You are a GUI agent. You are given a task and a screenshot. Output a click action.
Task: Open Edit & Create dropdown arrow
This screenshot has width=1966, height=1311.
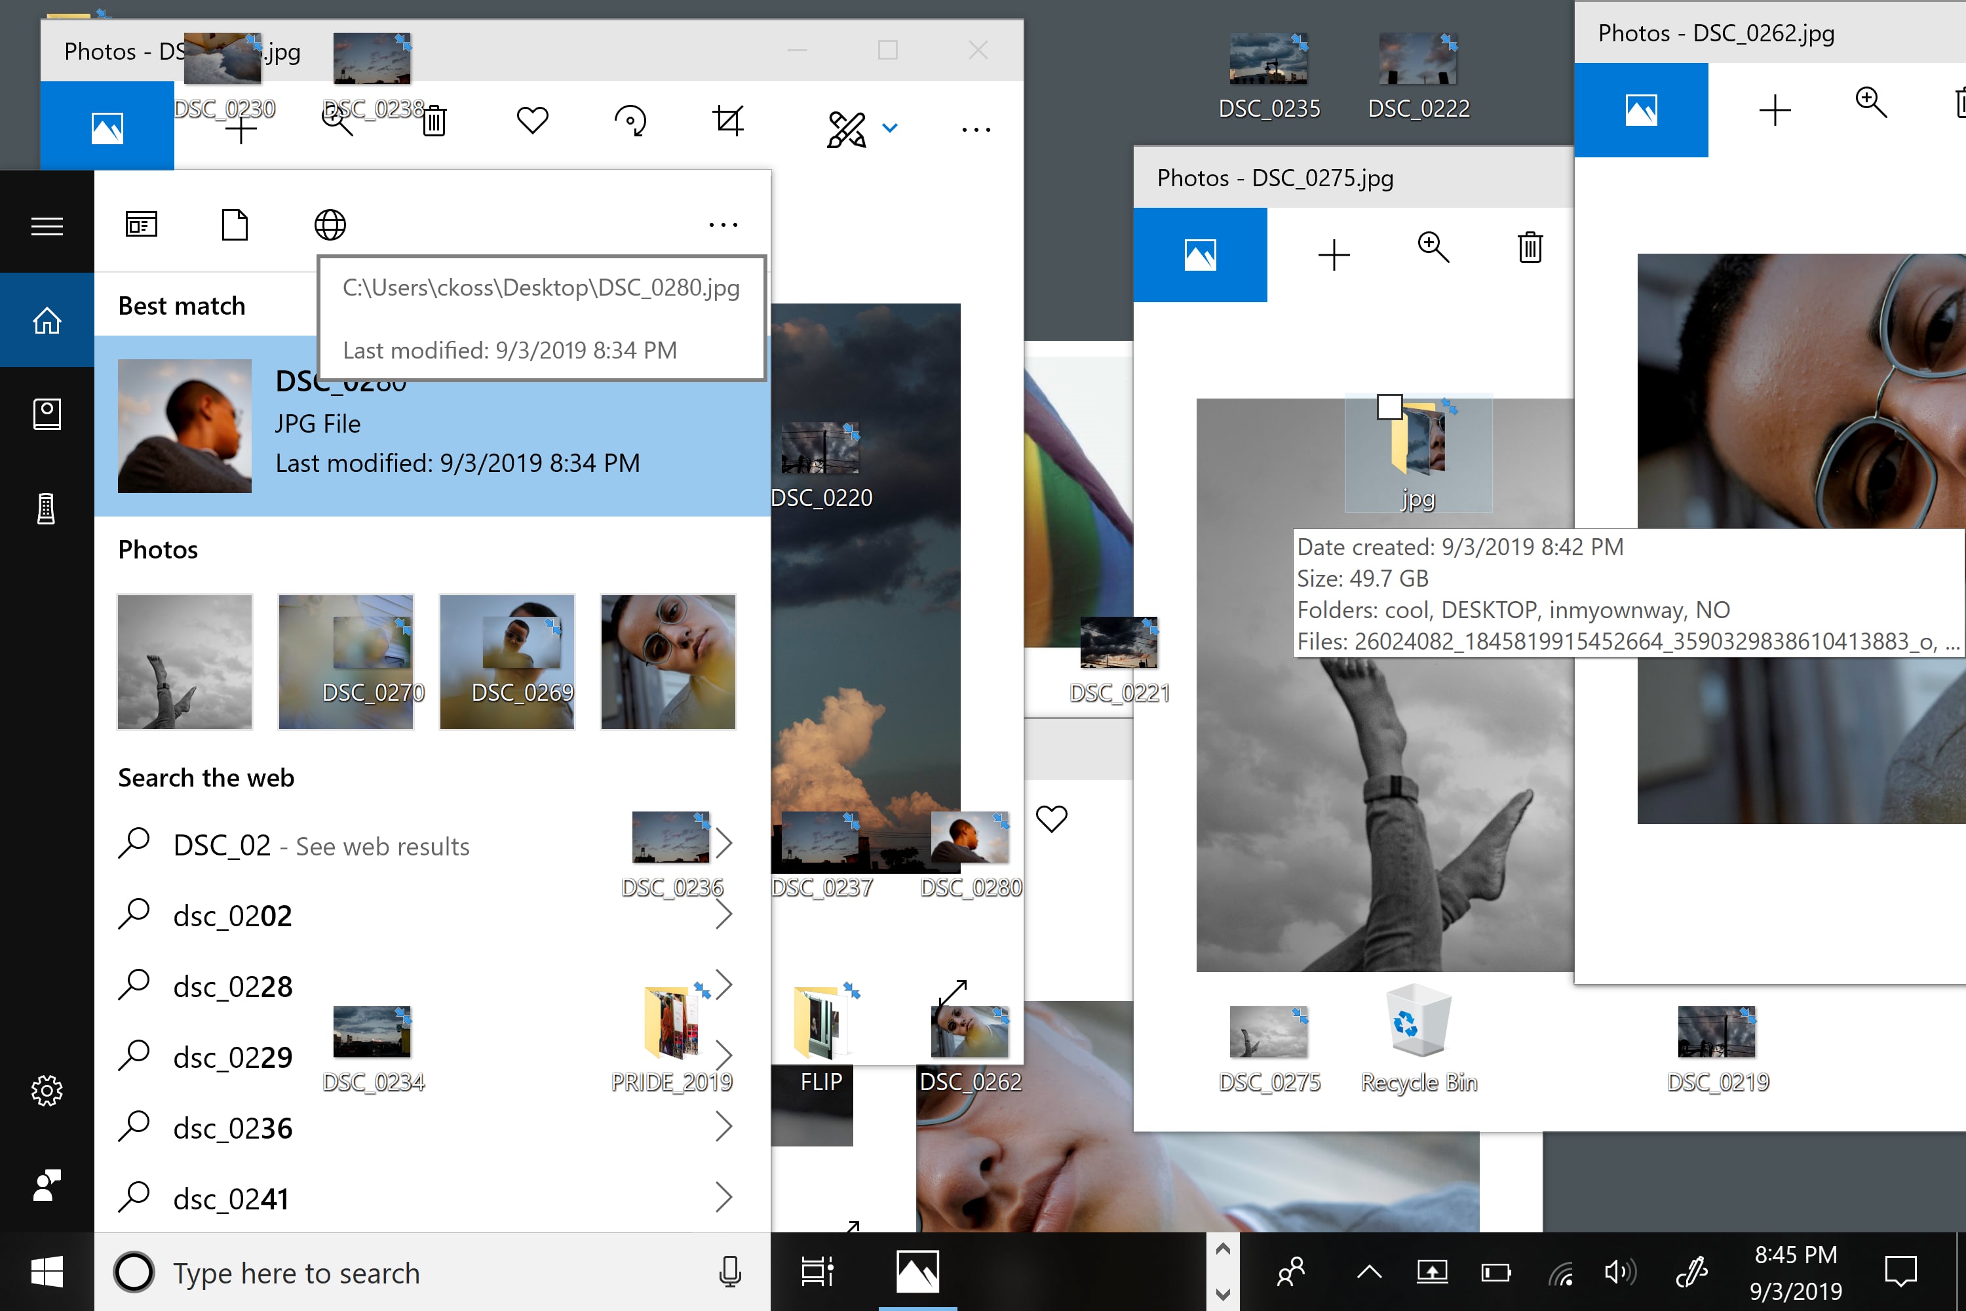890,128
